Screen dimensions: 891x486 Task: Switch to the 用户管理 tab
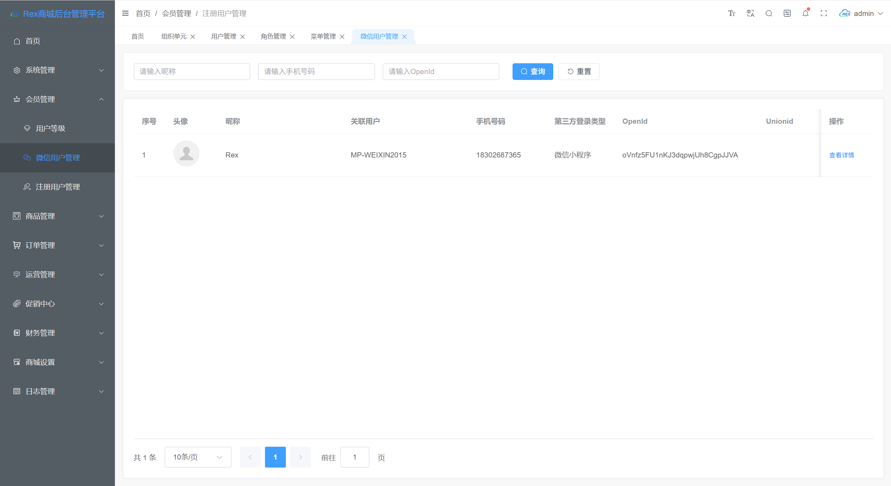click(224, 37)
